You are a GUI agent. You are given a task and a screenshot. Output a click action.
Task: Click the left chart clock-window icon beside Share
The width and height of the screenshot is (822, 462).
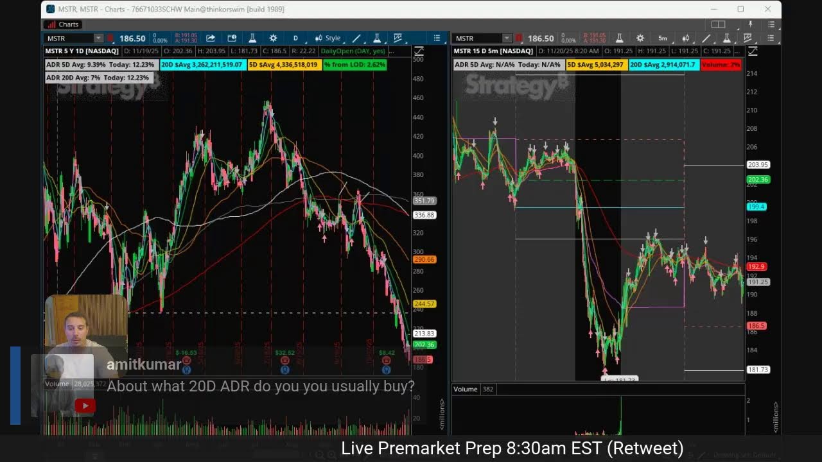point(232,38)
